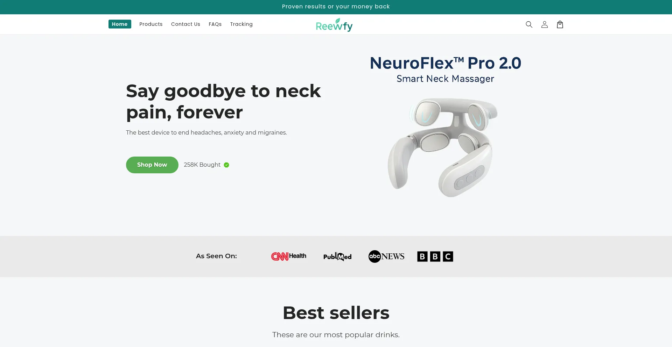Click the neck massager product image
Viewport: 672px width, 347px height.
click(443, 147)
